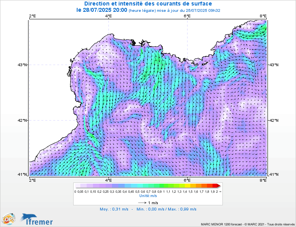Click the bottom axis label '4°E'
Screen dimensions: 296x227
(x=108, y=180)
